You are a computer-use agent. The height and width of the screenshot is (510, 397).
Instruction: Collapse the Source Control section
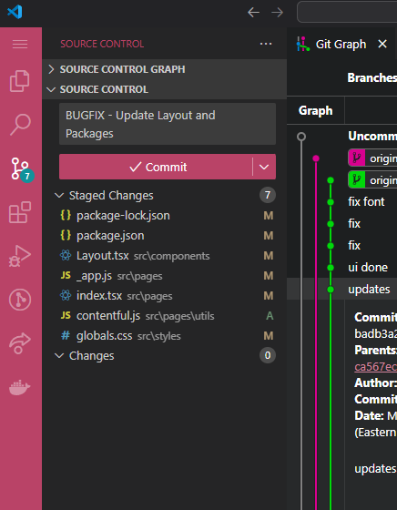click(165, 89)
